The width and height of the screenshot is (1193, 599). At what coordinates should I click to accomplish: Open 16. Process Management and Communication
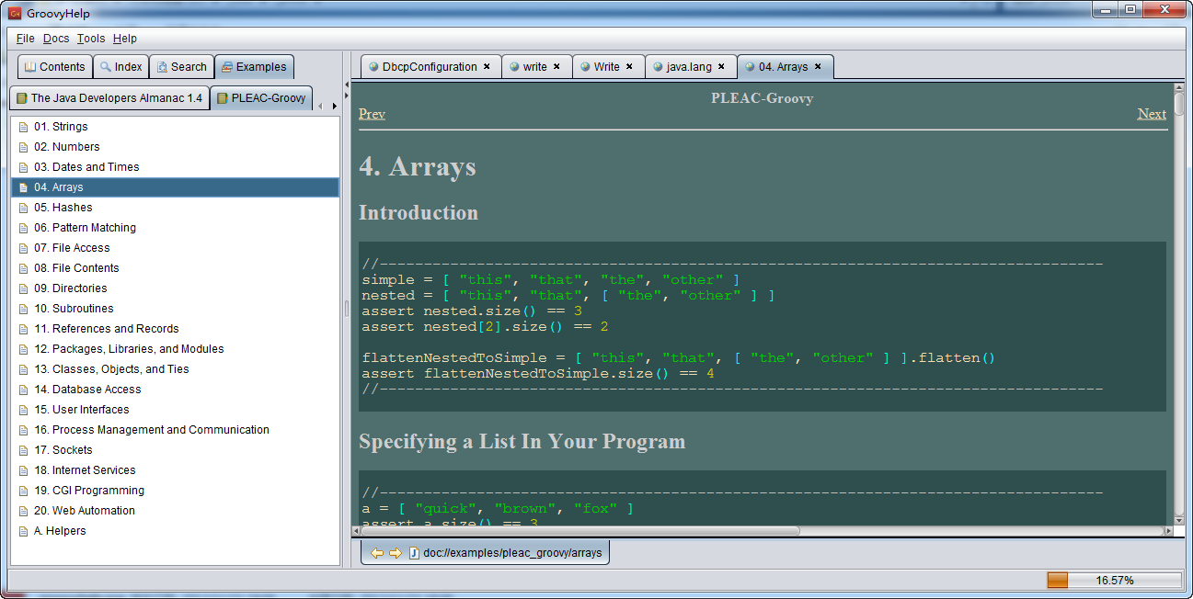coord(175,430)
